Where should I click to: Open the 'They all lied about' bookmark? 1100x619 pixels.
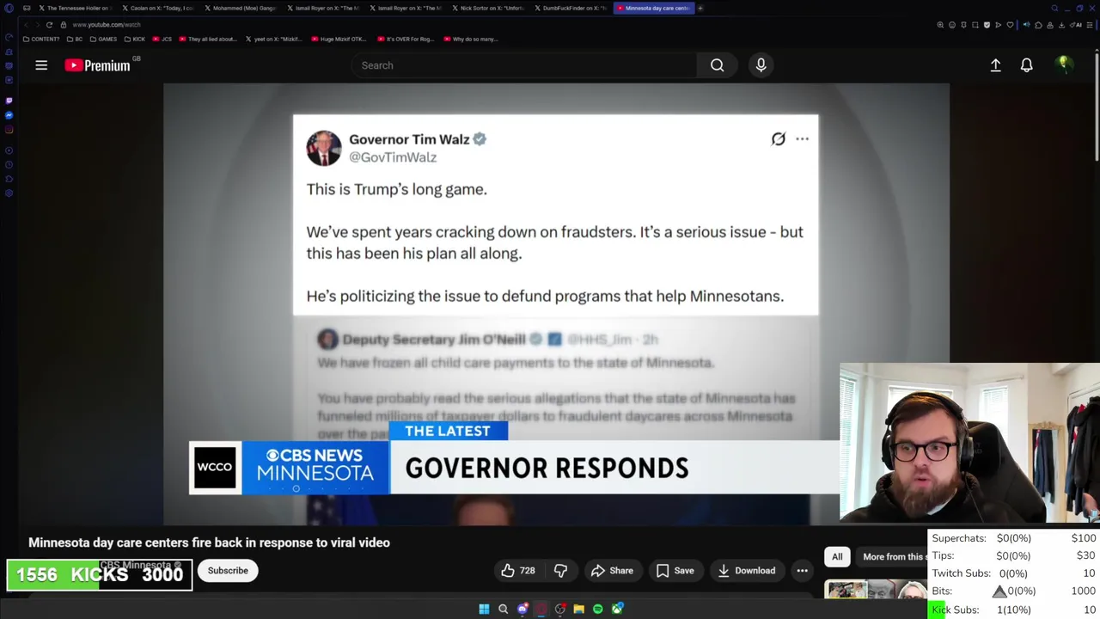[207, 39]
